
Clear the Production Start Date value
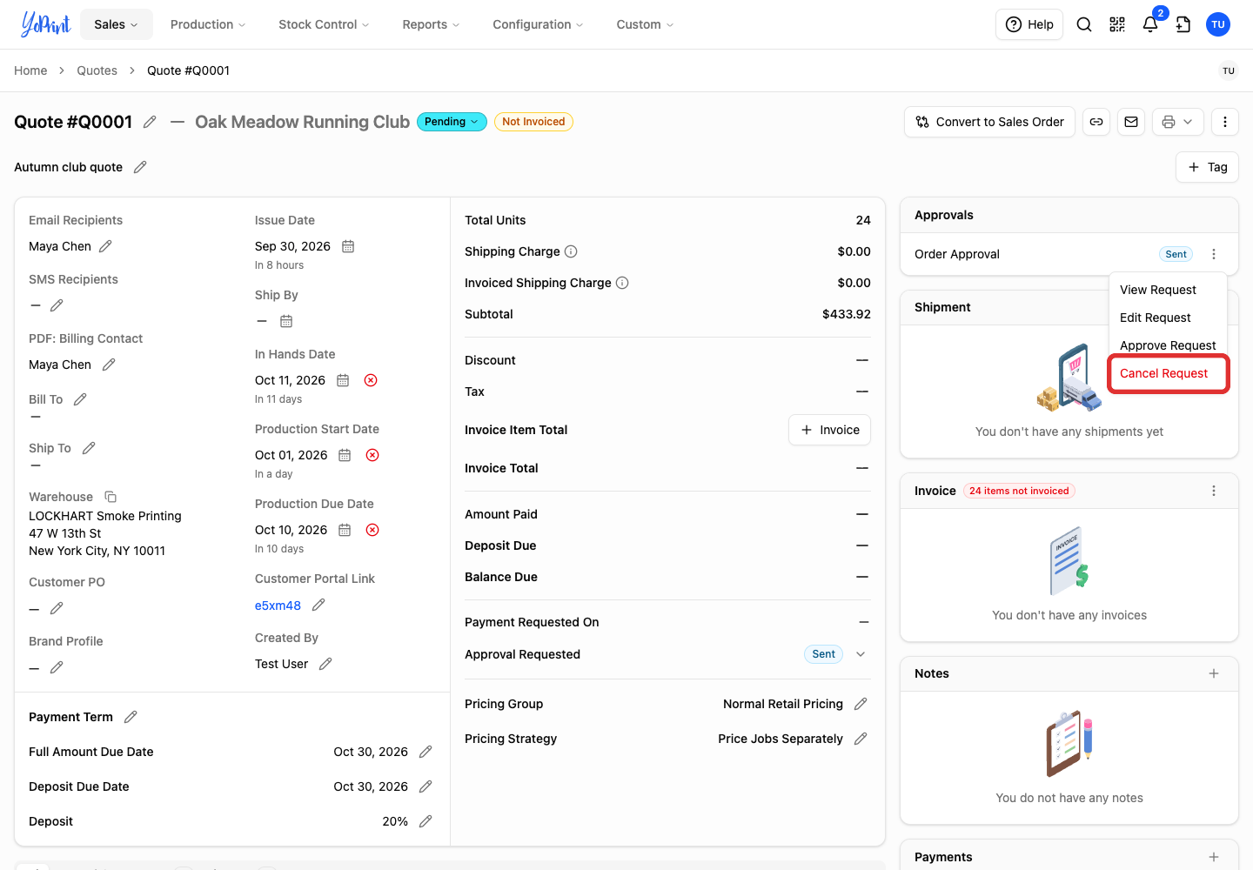372,455
